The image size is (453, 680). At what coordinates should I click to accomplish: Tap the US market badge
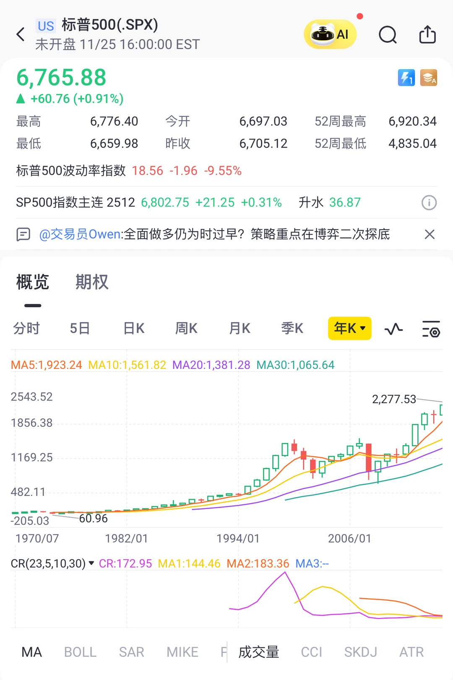coord(46,26)
